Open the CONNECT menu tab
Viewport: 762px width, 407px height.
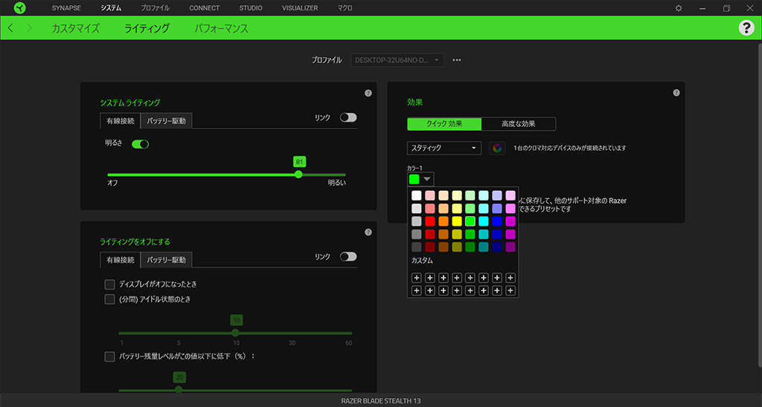(x=204, y=8)
